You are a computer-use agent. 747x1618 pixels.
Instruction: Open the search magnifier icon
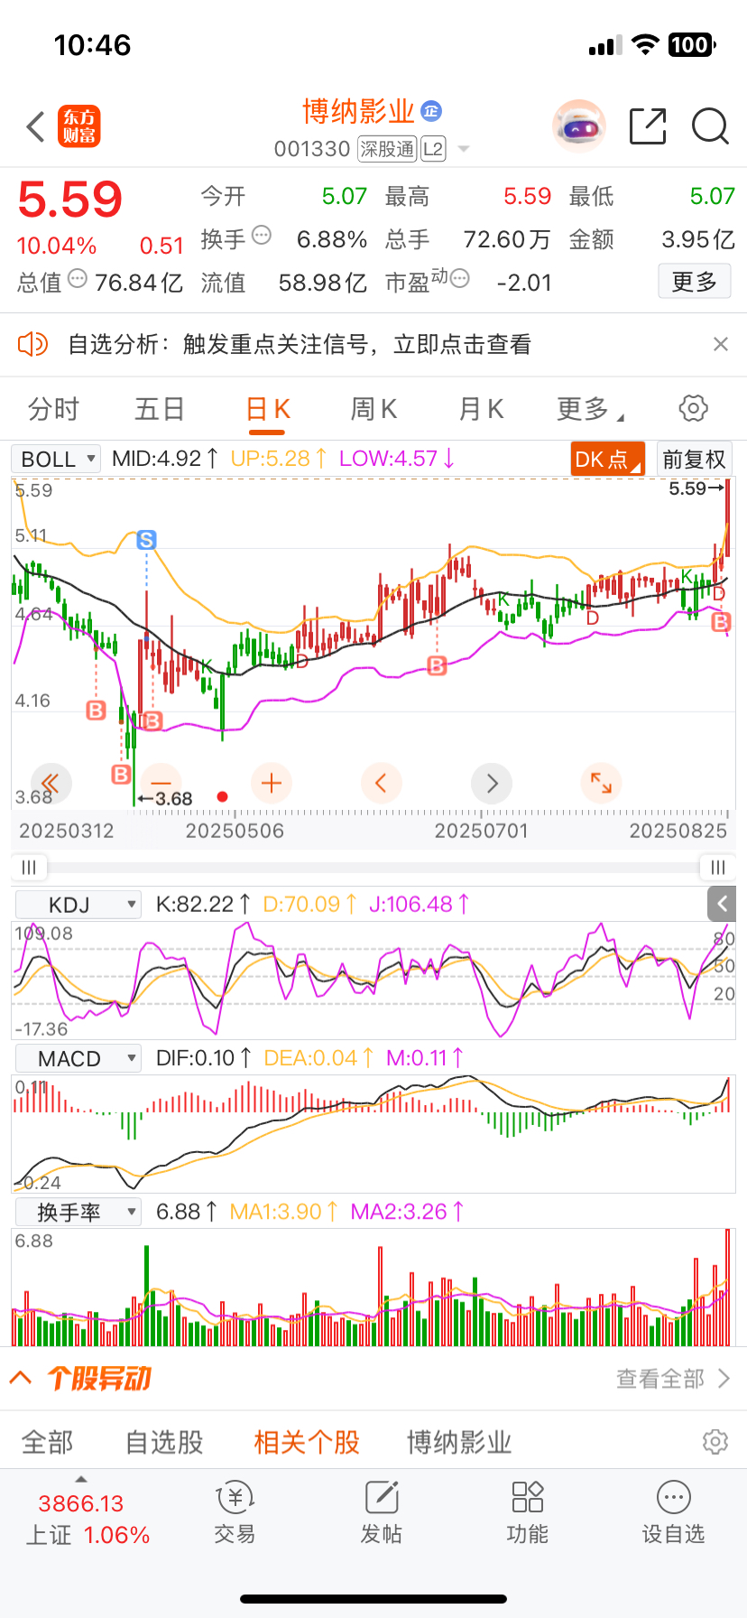point(710,126)
